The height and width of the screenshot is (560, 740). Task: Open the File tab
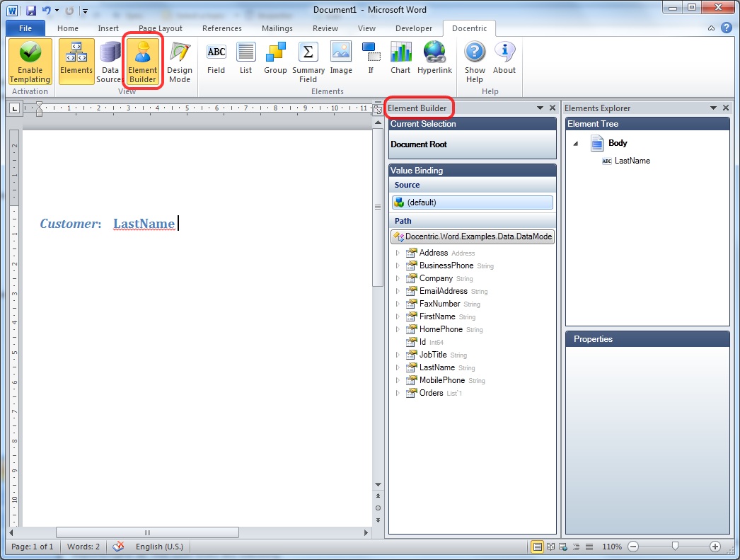(25, 28)
